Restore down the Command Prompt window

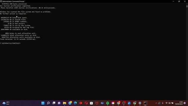pyautogui.click(x=179, y=1)
